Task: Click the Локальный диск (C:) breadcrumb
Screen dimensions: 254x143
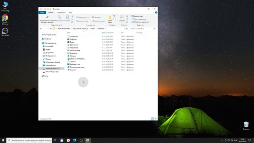Action: click(80, 29)
